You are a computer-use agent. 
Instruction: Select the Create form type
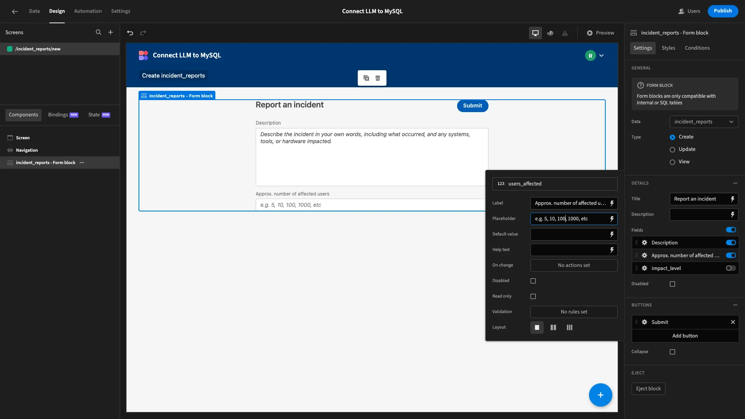click(672, 137)
